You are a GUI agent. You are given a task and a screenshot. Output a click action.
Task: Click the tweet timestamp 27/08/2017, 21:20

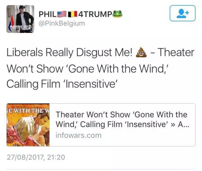coord(36,157)
